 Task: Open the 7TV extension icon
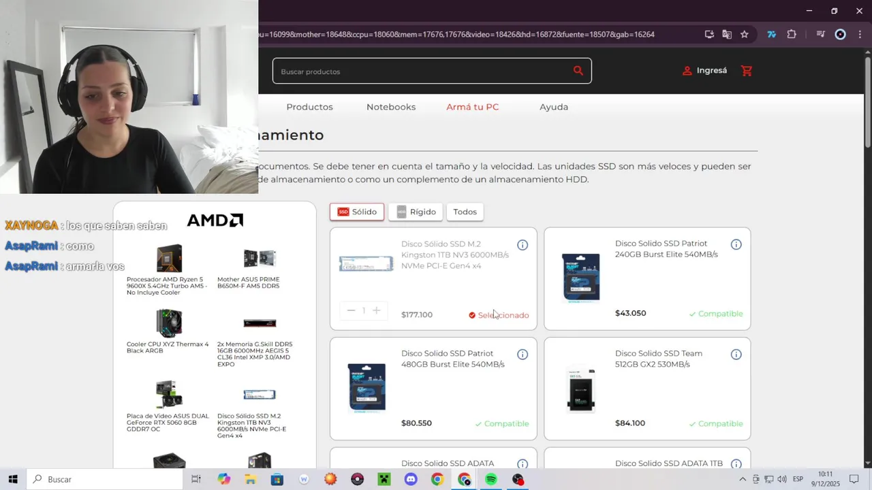771,34
